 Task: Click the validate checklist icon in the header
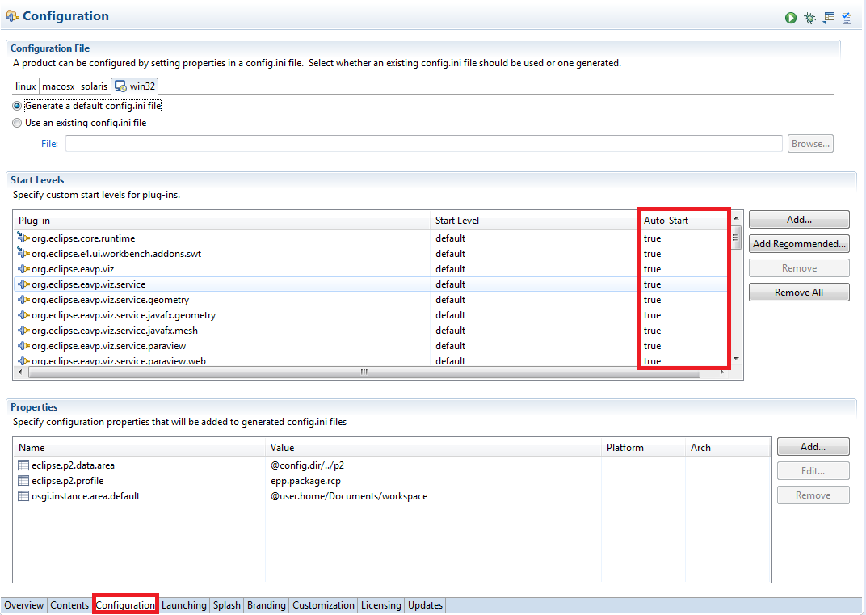coord(847,19)
